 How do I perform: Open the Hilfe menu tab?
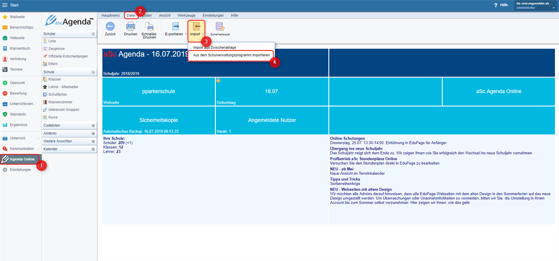click(x=234, y=16)
